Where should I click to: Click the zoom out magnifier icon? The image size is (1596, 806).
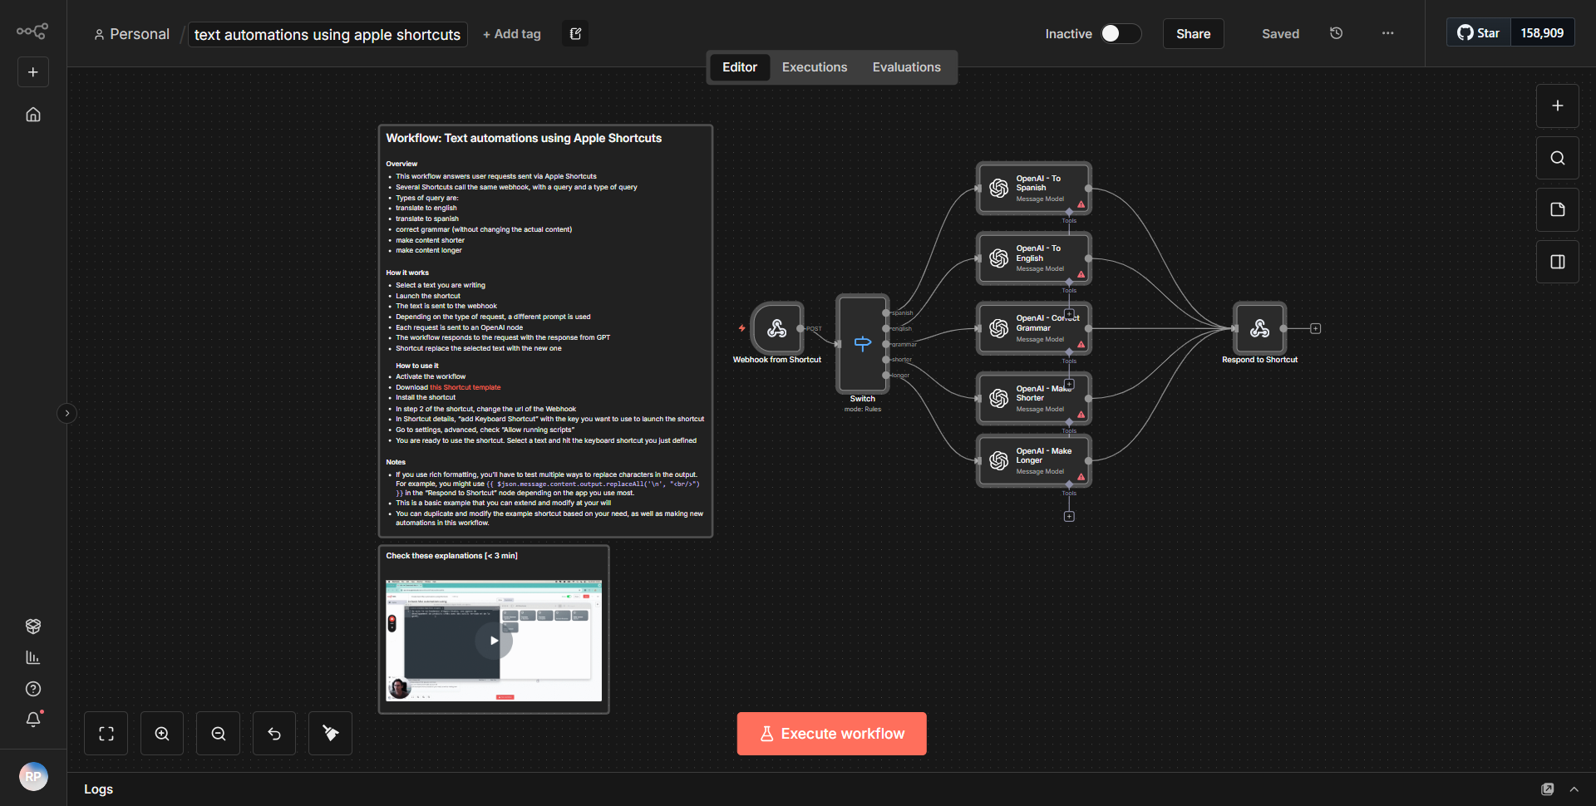[x=219, y=734]
